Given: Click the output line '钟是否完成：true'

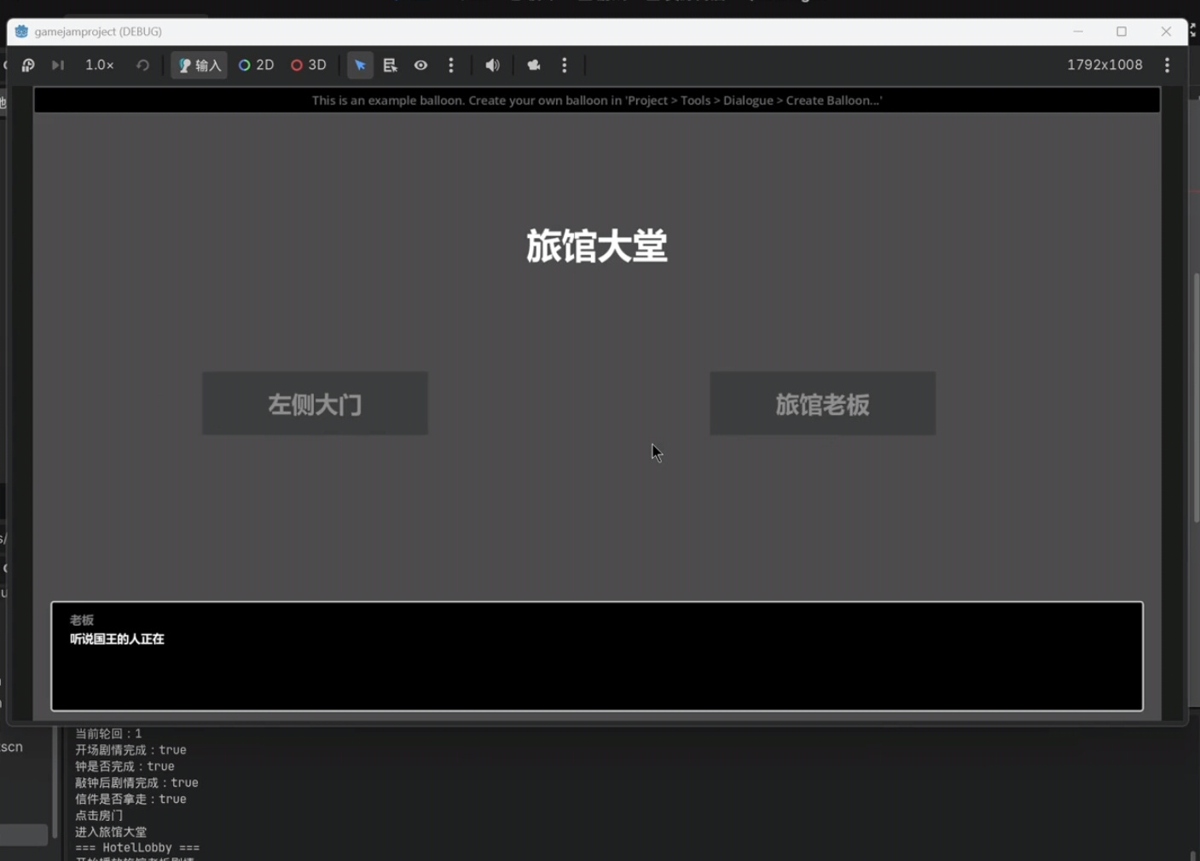Looking at the screenshot, I should pos(125,766).
